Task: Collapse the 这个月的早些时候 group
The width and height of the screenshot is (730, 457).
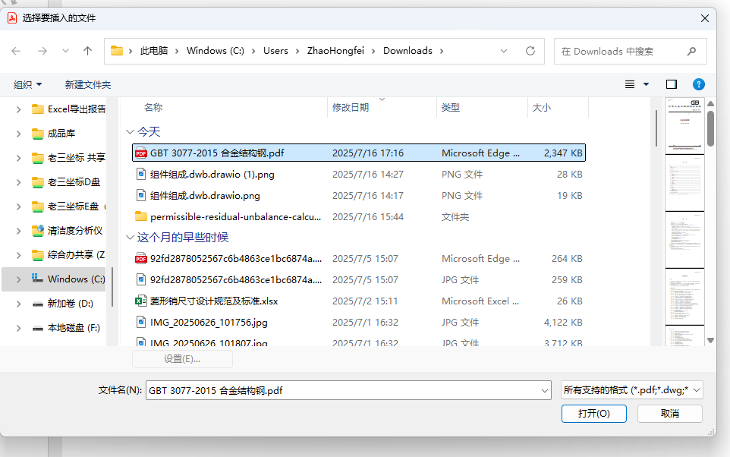Action: pyautogui.click(x=131, y=238)
